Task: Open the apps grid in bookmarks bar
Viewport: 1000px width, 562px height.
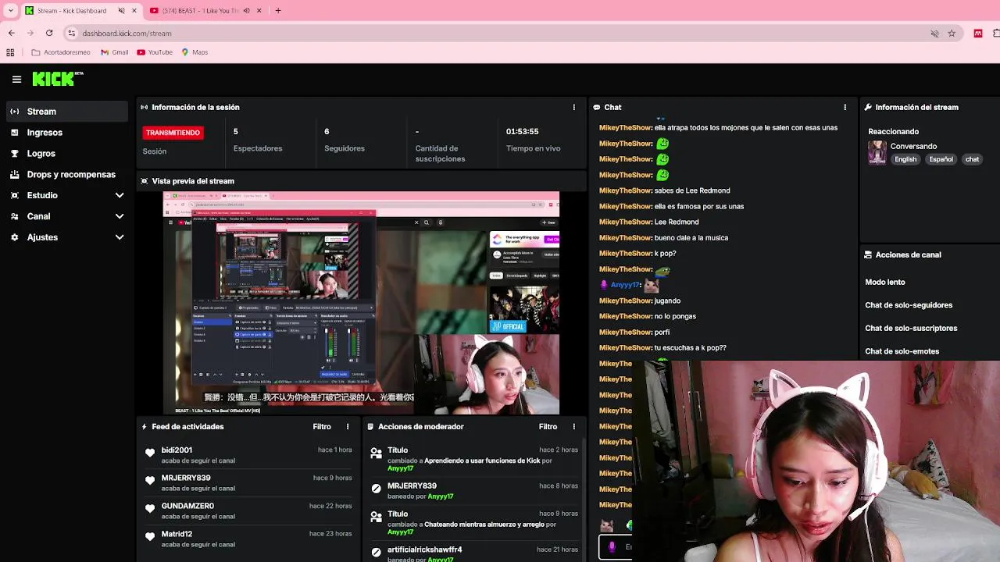Action: [x=10, y=52]
